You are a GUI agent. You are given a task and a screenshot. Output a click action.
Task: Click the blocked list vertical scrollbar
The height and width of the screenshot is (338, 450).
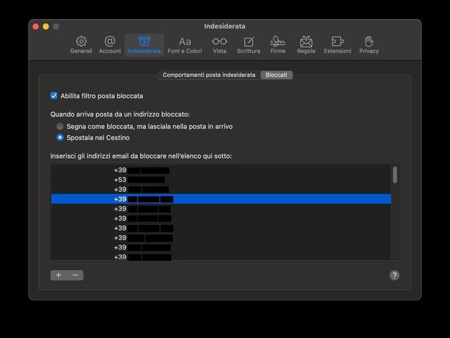[395, 175]
